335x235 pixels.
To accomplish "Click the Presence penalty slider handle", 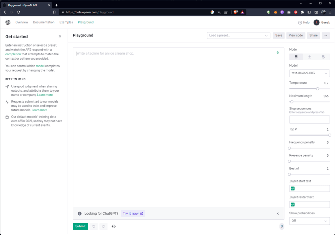I will pos(289,161).
